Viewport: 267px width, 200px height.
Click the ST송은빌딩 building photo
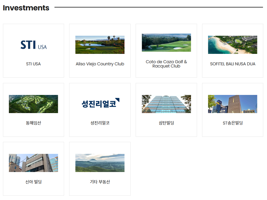pyautogui.click(x=233, y=104)
